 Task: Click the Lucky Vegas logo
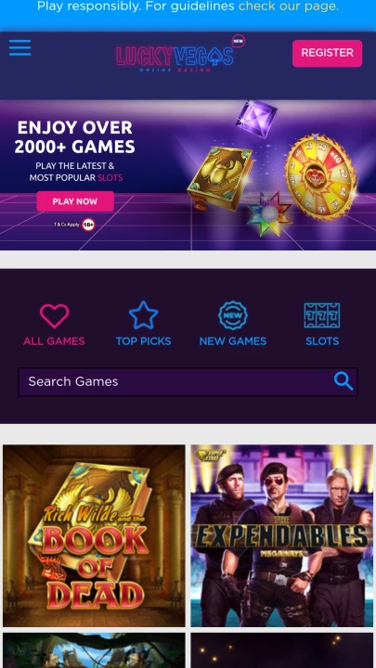pyautogui.click(x=175, y=58)
